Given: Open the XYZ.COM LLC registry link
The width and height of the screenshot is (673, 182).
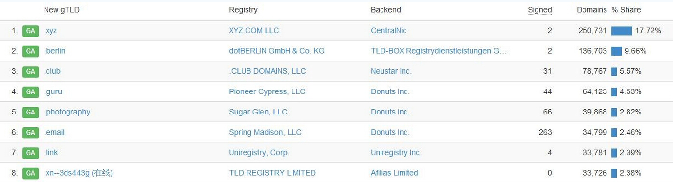Looking at the screenshot, I should click(x=254, y=31).
